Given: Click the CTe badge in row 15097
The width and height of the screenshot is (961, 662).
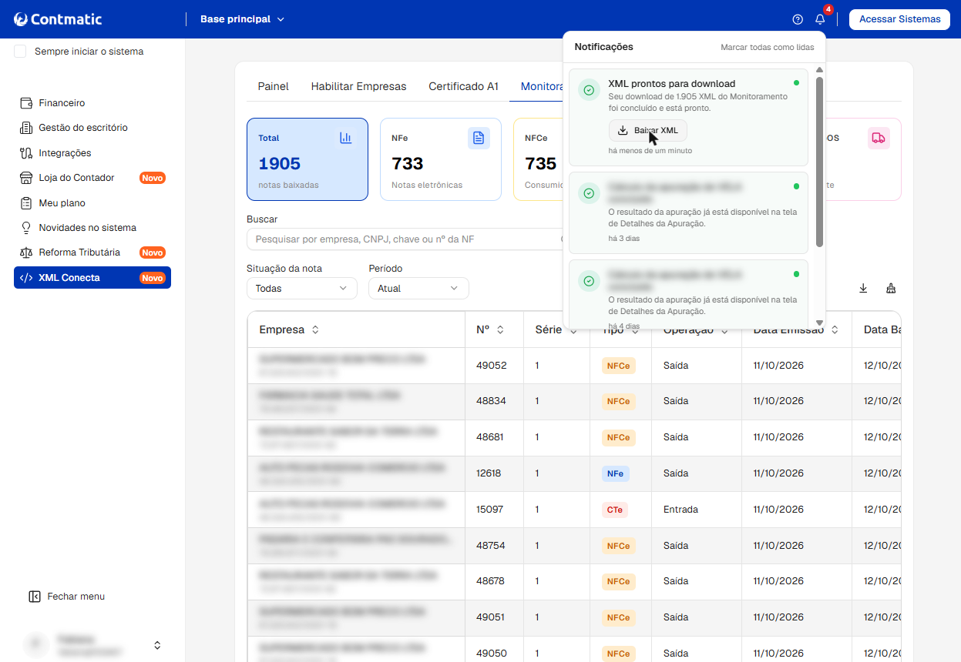Looking at the screenshot, I should pos(614,510).
